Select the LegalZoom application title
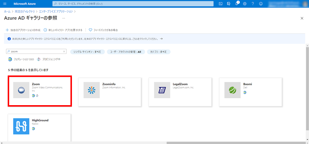The height and width of the screenshot is (144, 309). coord(180,84)
